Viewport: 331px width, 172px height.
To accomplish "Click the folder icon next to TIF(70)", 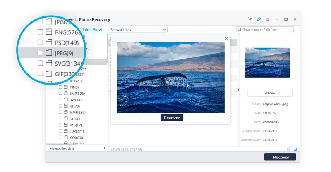I will coord(66,106).
